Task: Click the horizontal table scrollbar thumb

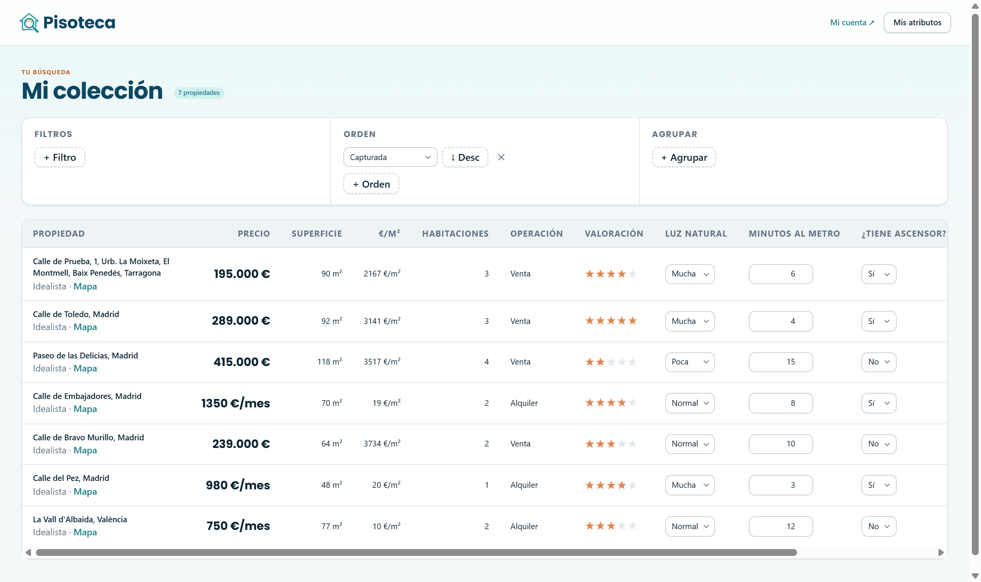Action: [x=416, y=553]
